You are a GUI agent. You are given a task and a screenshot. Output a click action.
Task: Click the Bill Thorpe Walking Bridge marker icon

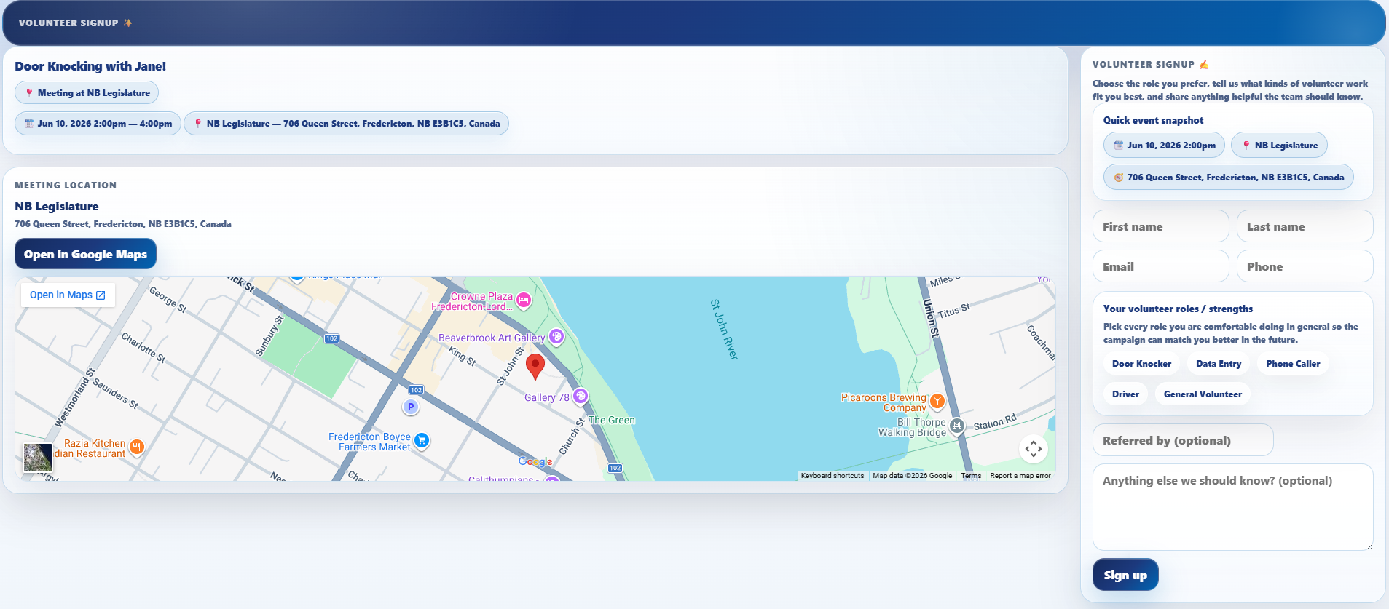(x=957, y=426)
